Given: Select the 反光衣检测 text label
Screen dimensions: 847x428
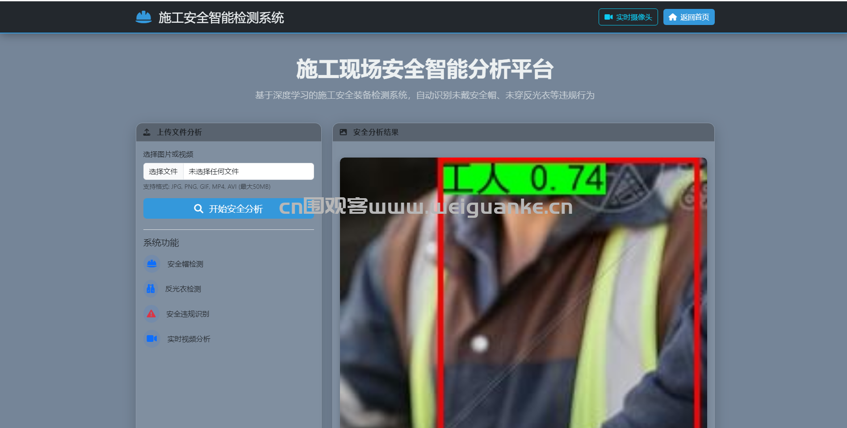Looking at the screenshot, I should tap(183, 289).
